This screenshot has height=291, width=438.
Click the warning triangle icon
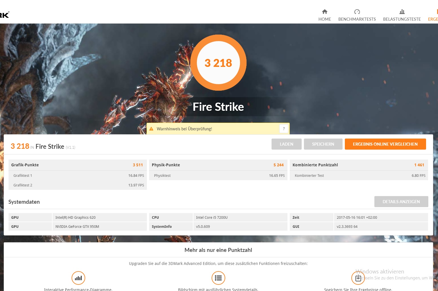(x=151, y=129)
